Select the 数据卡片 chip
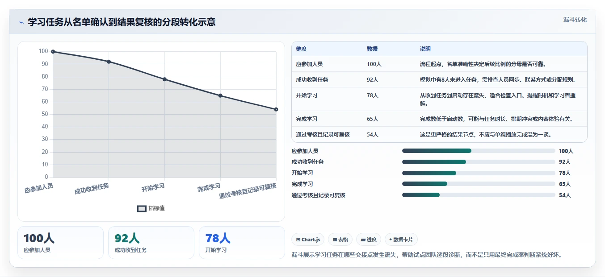This screenshot has height=277, width=605. click(401, 240)
